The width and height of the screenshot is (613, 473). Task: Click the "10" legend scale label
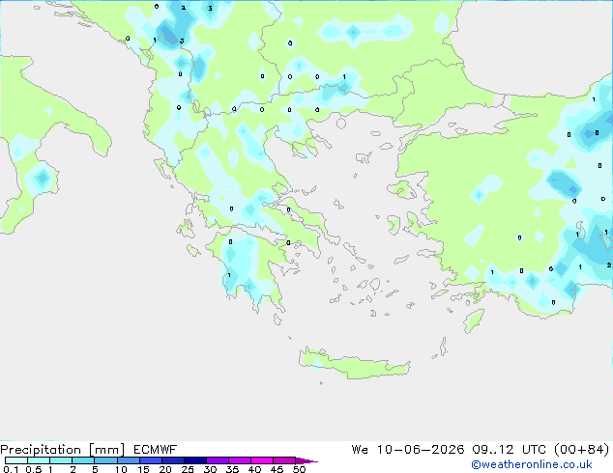[121, 469]
